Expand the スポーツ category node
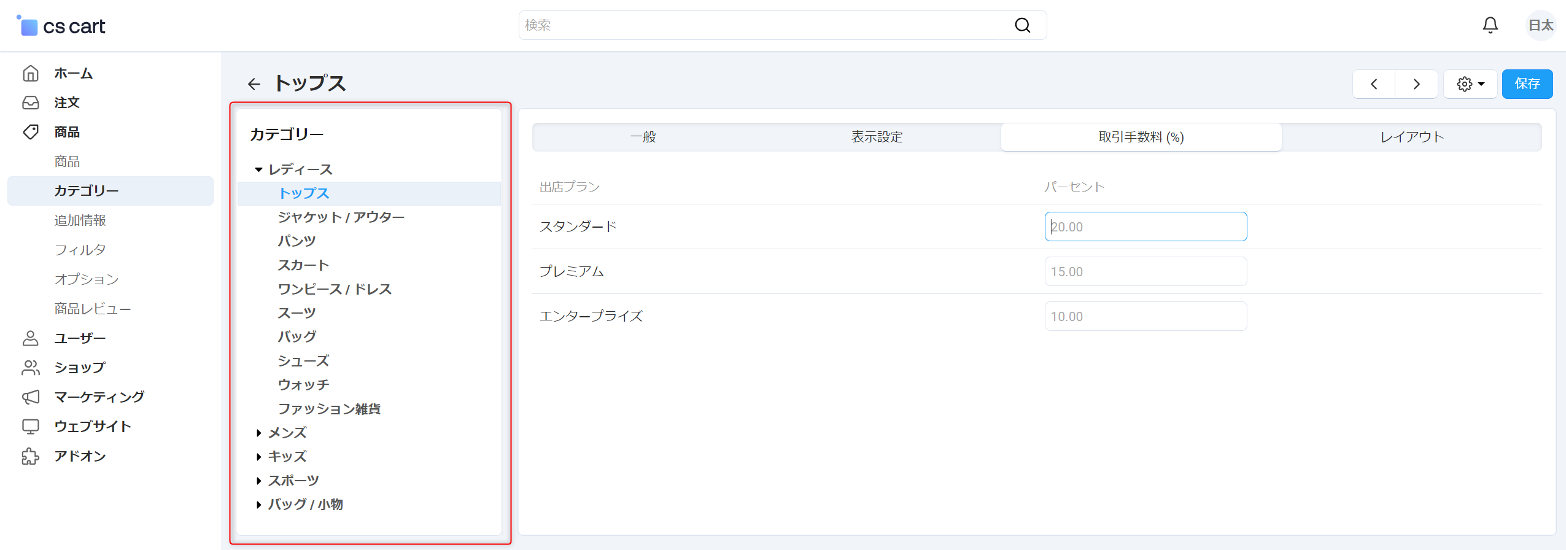 tap(258, 481)
